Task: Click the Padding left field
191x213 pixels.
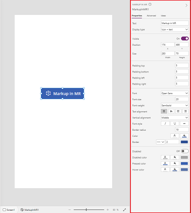Action: [182, 78]
